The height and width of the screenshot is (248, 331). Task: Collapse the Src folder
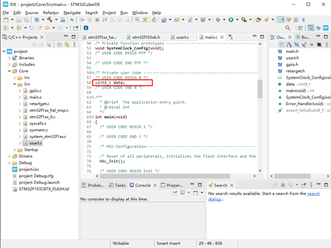tap(14, 84)
